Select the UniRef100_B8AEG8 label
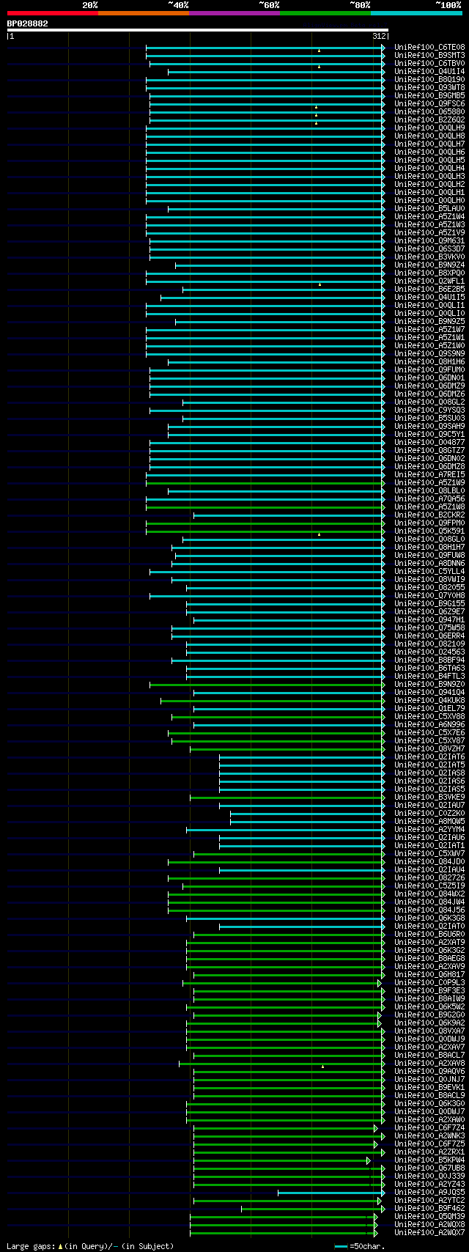Viewport: 469px width, 1252px height. [x=429, y=958]
